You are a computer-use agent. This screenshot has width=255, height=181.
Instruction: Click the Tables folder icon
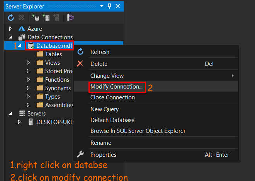(40, 54)
